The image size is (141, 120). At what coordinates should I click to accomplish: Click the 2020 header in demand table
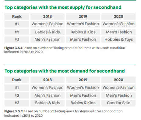point(118,80)
